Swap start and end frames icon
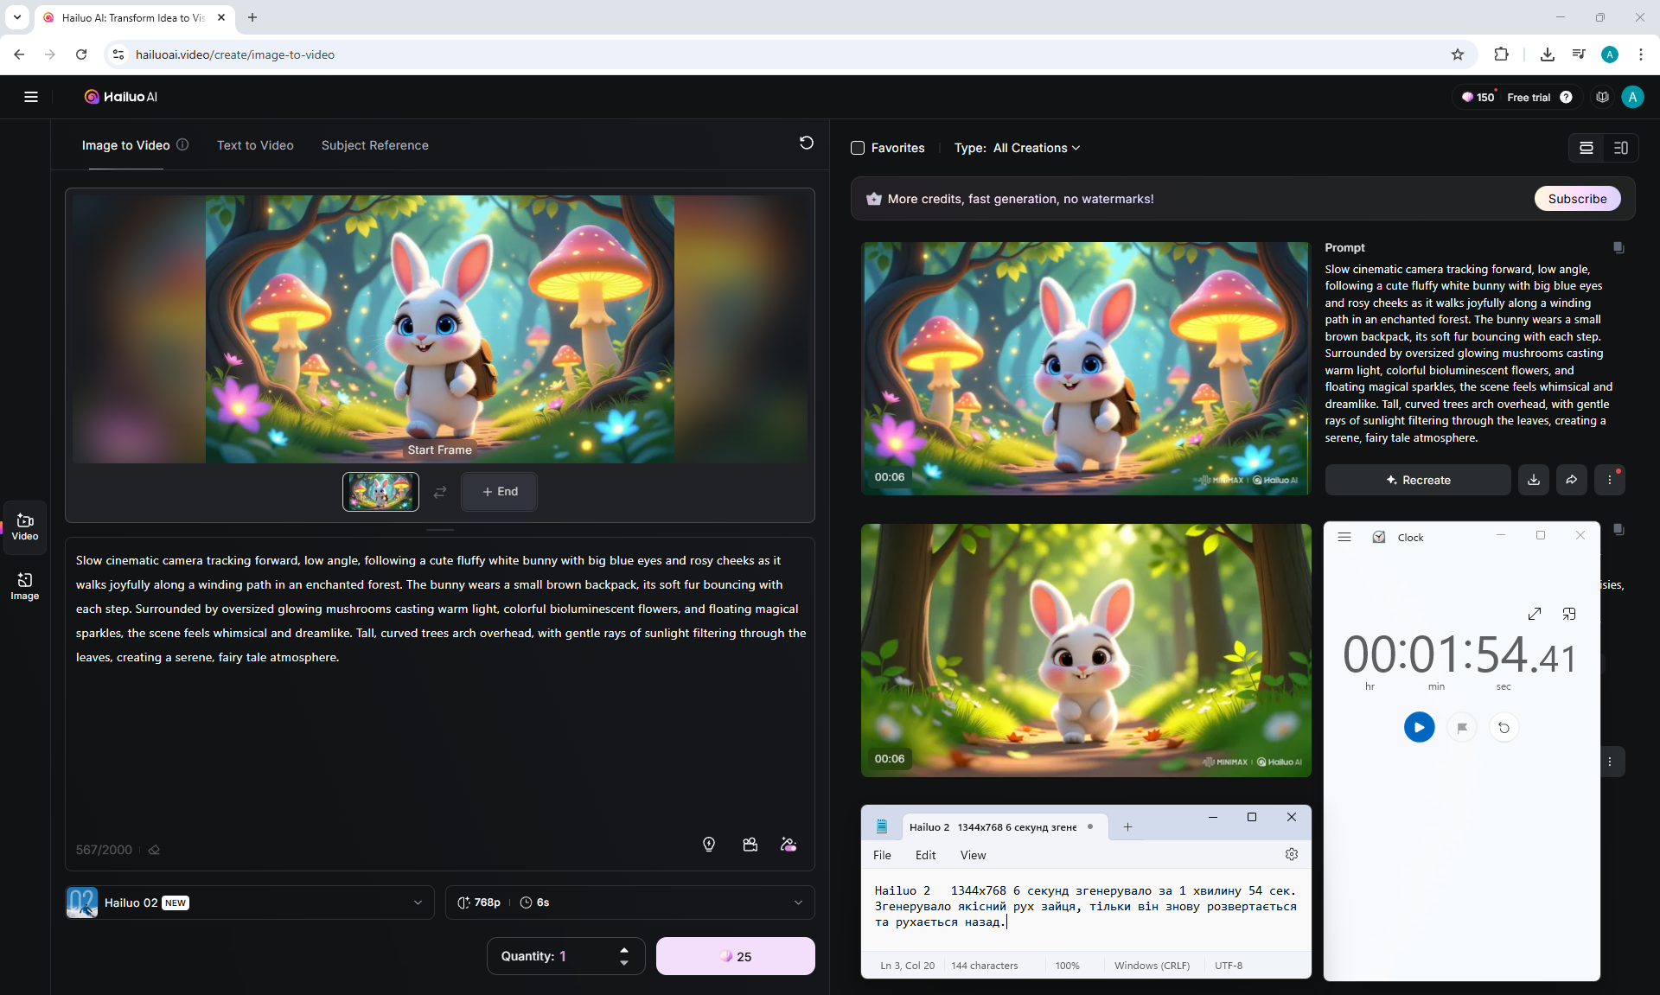Image resolution: width=1660 pixels, height=995 pixels. click(x=440, y=492)
